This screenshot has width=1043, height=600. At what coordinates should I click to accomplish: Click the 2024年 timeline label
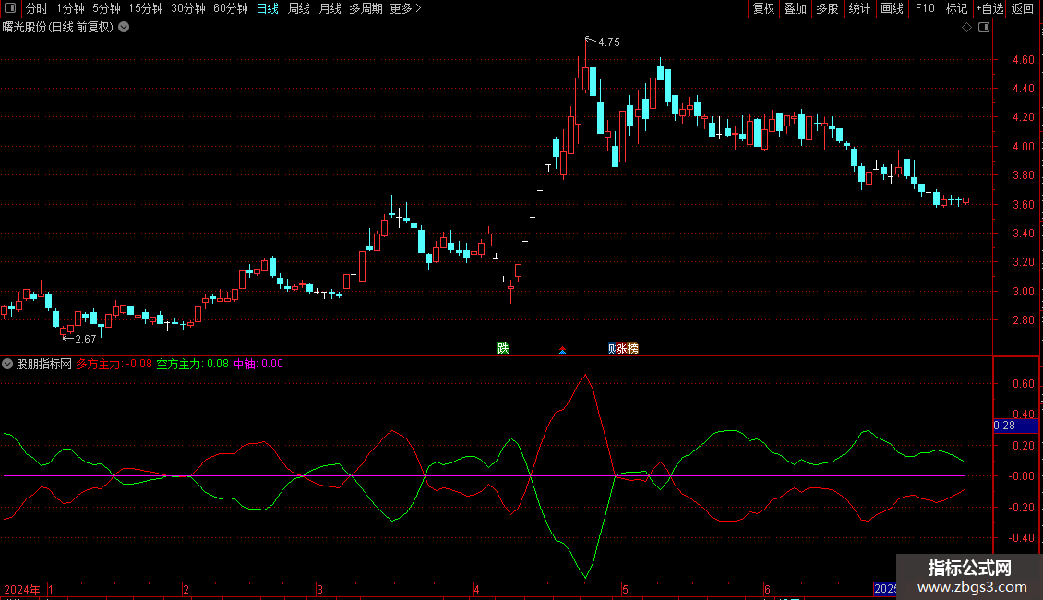(22, 589)
